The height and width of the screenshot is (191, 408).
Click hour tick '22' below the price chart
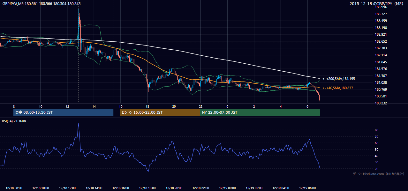click(200, 106)
